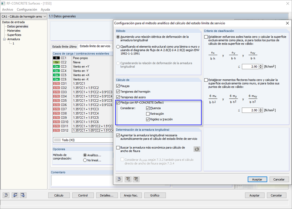The width and height of the screenshot is (292, 209).
Task: Open Anejo Nac. settings
Action: (131, 196)
